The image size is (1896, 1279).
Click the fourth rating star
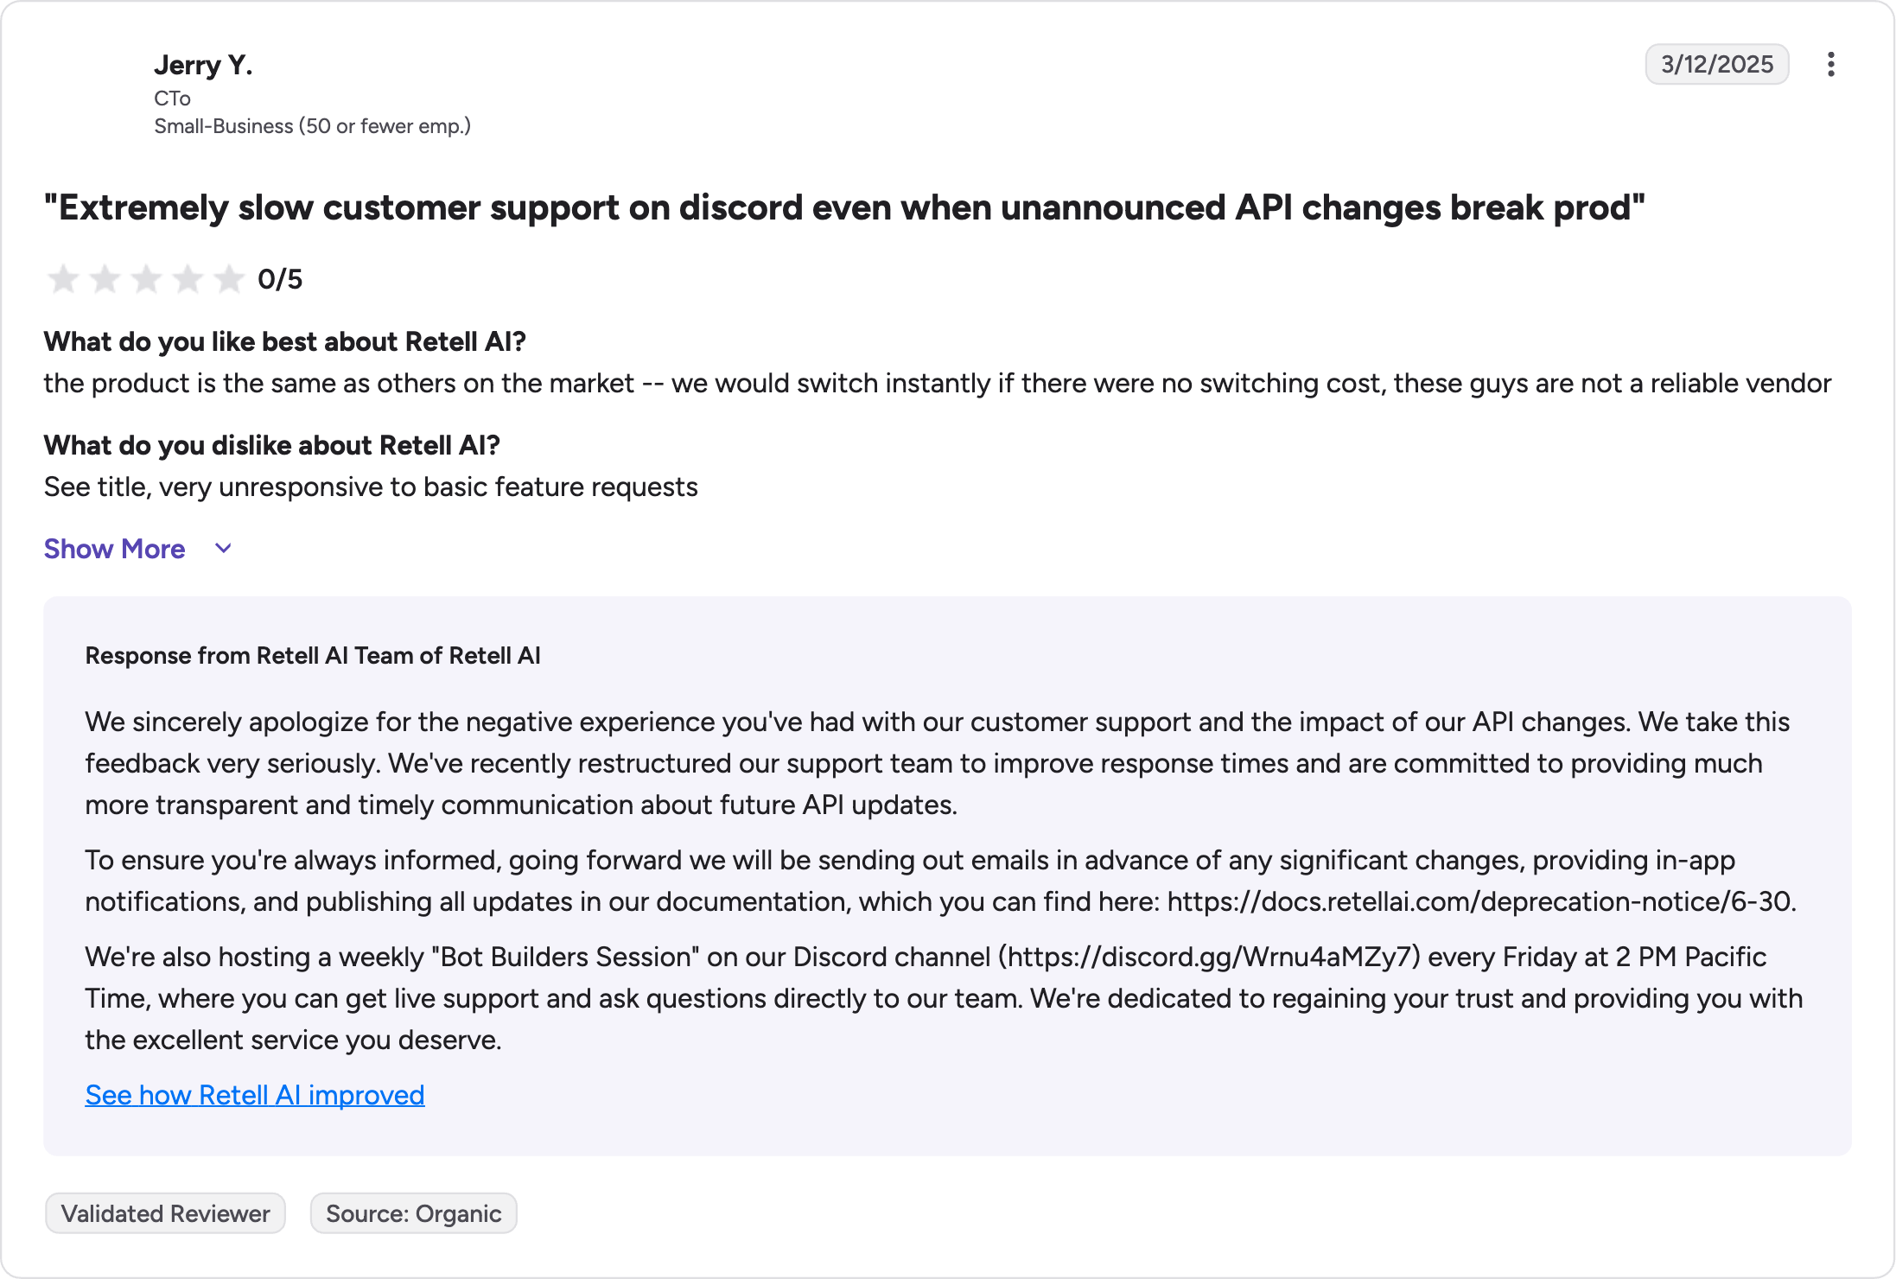pyautogui.click(x=188, y=279)
